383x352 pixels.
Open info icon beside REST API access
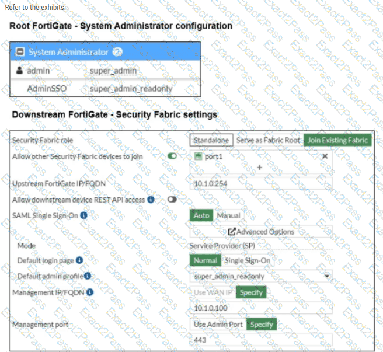151,200
